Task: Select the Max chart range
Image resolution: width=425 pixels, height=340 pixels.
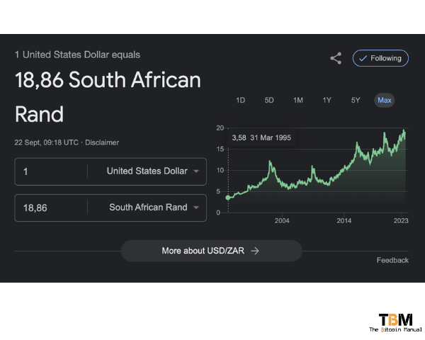Action: [385, 101]
